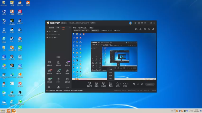
Task: Toggle visibility of the PopKart Client source
Action: coord(47,34)
